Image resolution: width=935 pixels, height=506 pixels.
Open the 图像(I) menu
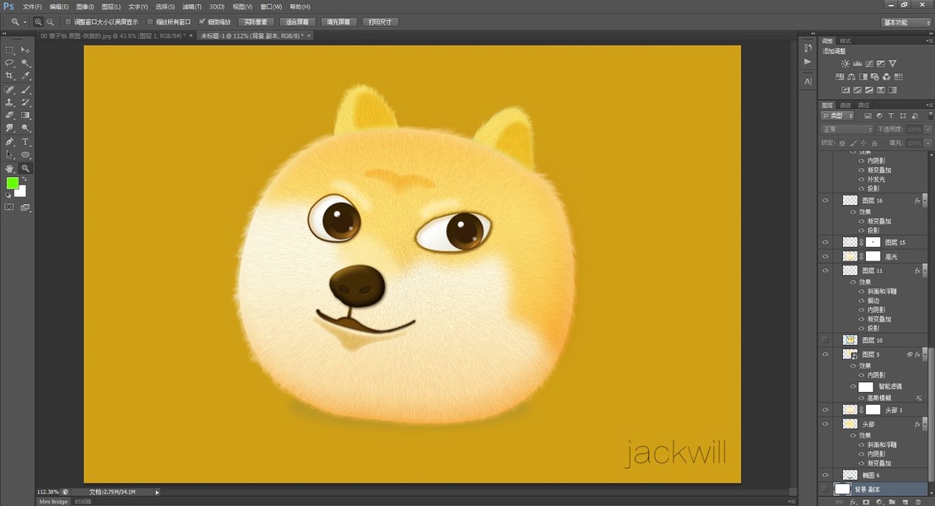pyautogui.click(x=85, y=7)
